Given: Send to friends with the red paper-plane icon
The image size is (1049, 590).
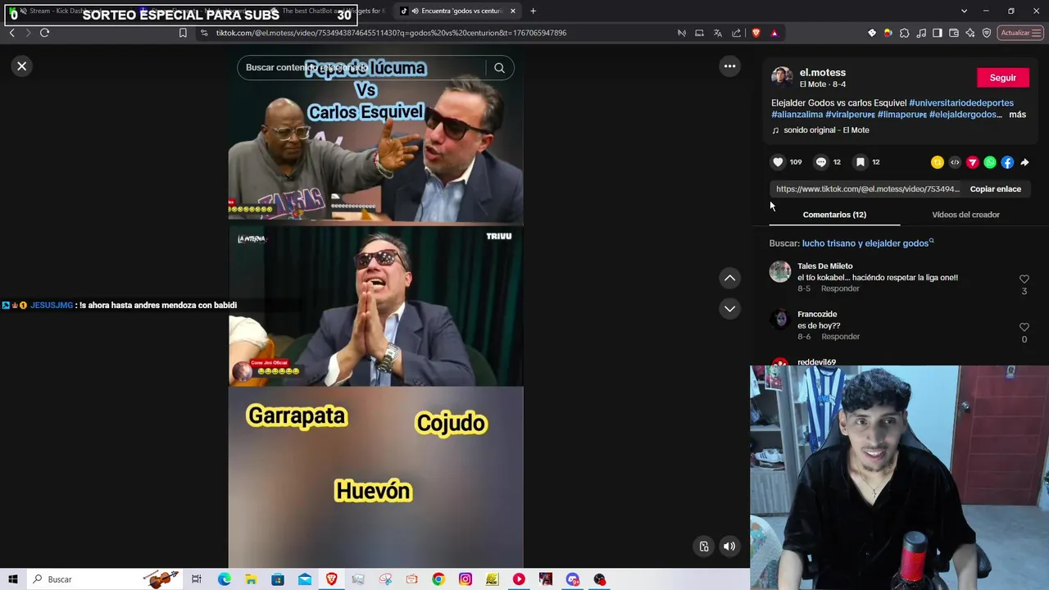Looking at the screenshot, I should click(x=972, y=162).
